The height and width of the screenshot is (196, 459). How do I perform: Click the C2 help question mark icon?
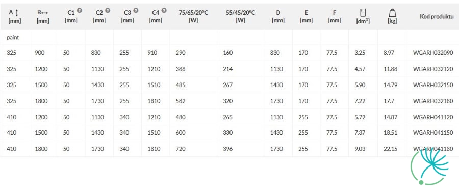(x=108, y=11)
